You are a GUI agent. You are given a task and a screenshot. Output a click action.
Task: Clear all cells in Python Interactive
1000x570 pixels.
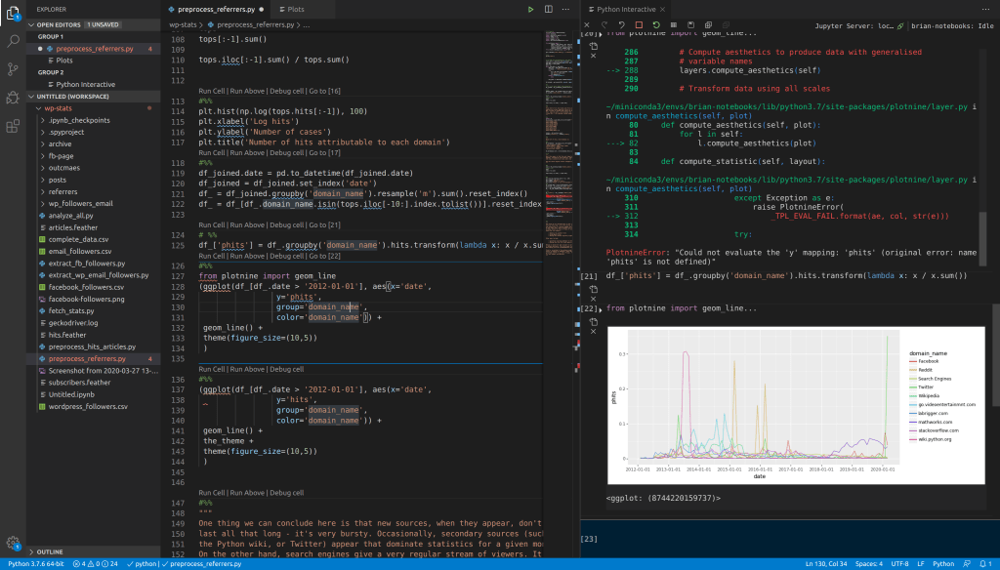coord(587,25)
